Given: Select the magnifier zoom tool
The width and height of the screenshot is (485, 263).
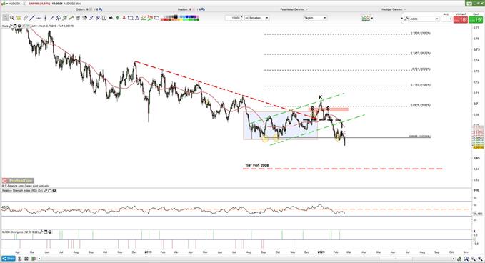Looking at the screenshot, I should click(x=12, y=18).
